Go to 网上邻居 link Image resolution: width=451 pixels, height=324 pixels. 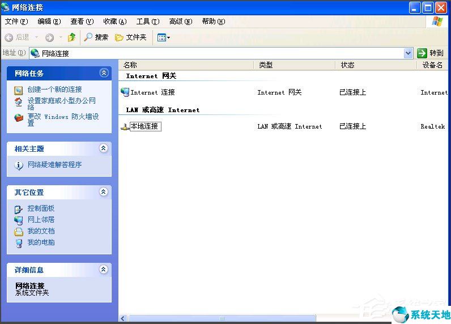point(41,220)
